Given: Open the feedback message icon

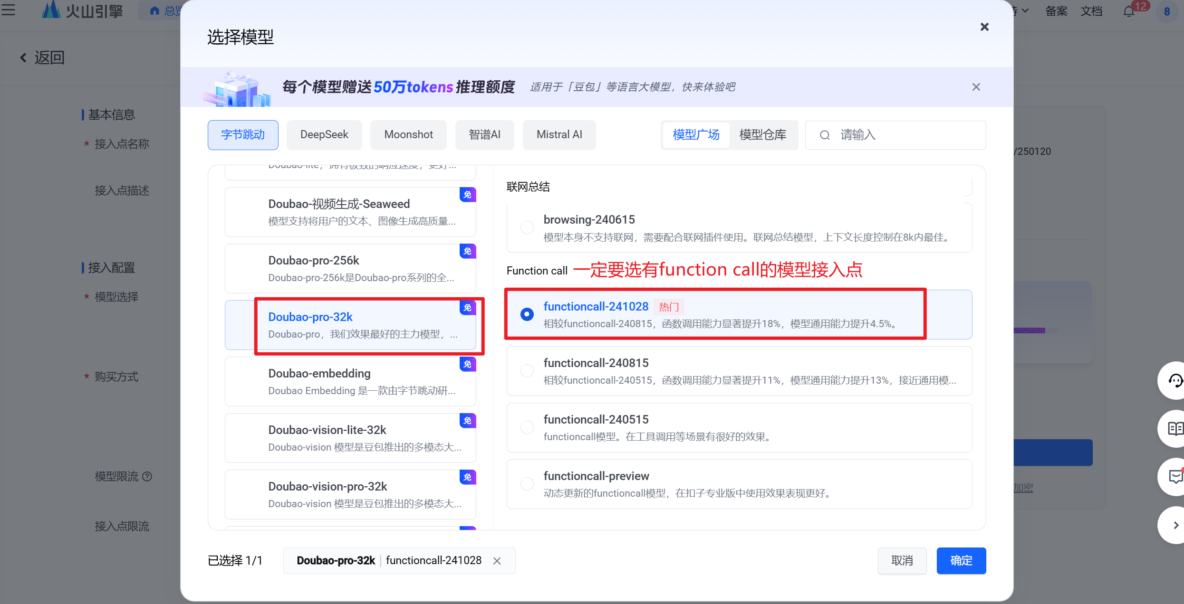Looking at the screenshot, I should point(1175,476).
